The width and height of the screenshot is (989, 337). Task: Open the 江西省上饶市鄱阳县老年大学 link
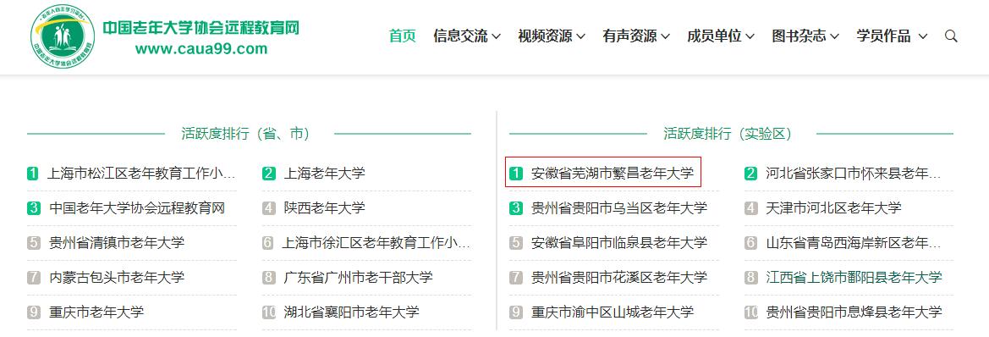(x=854, y=277)
